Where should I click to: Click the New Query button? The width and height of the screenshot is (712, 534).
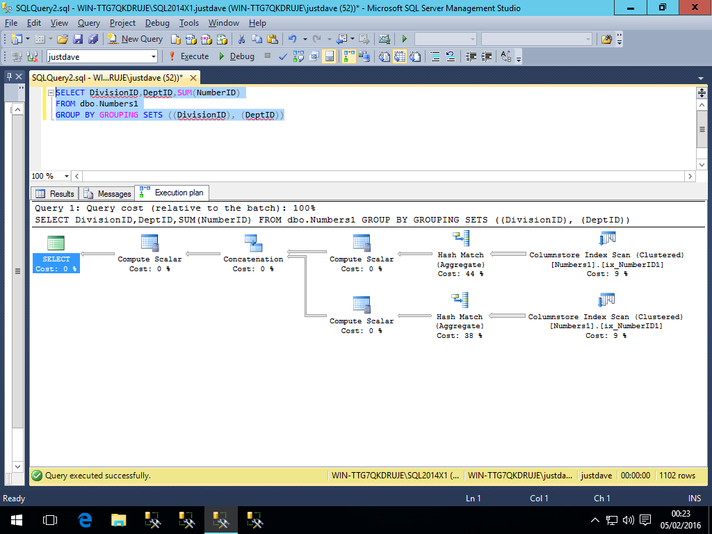[x=135, y=39]
